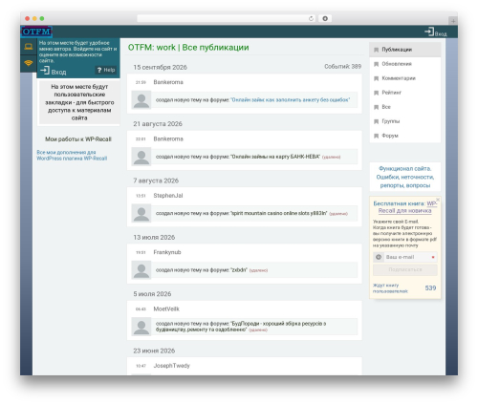Click the laptop icon in left sidebar

point(29,47)
